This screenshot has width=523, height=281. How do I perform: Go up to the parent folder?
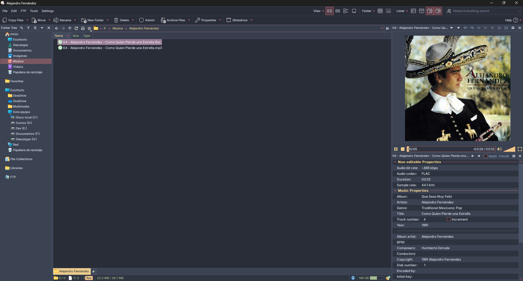click(x=70, y=28)
